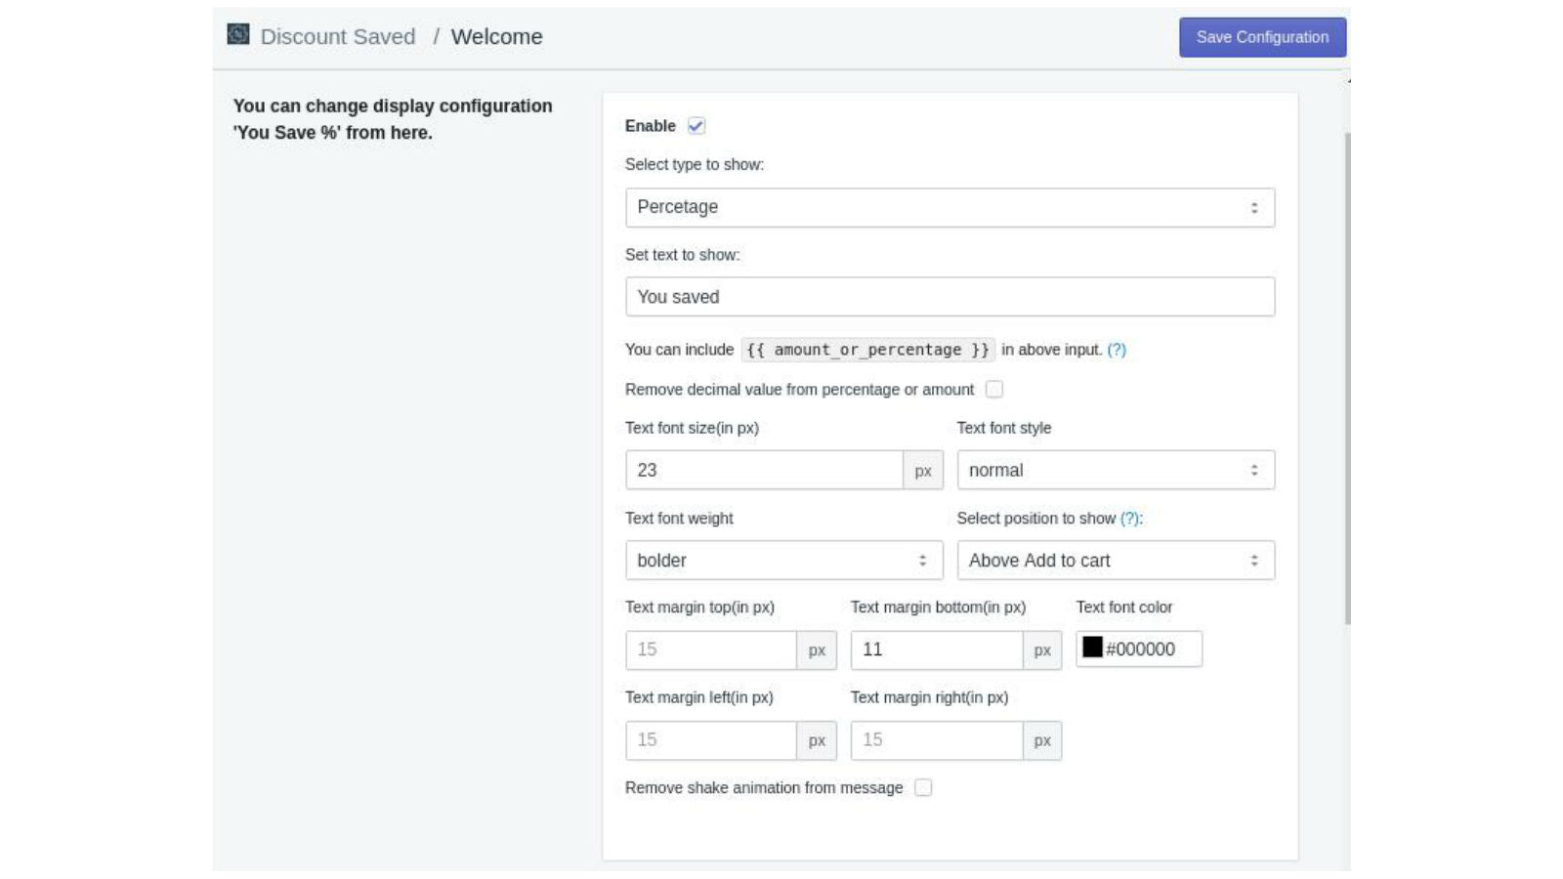This screenshot has width=1563, height=879.
Task: Open the Select type to show dropdown
Action: [949, 207]
